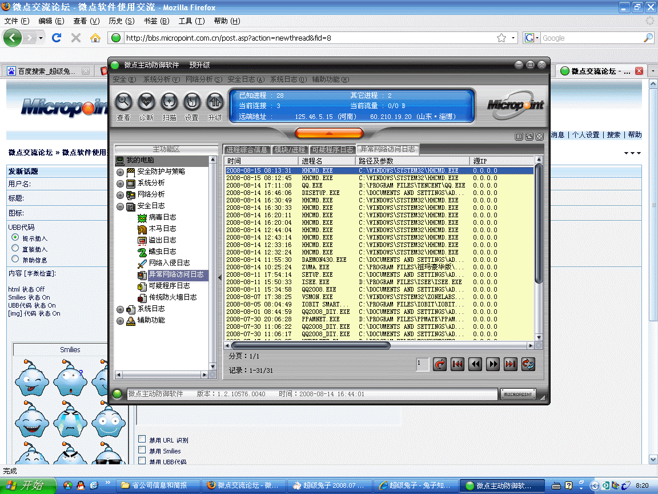Select 我的电脑 tree root
658x494 pixels.
(140, 160)
